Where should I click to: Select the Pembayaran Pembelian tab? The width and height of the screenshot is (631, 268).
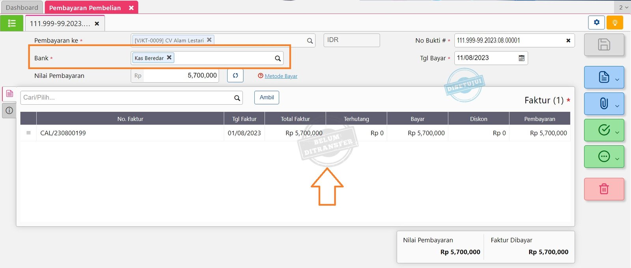point(85,8)
